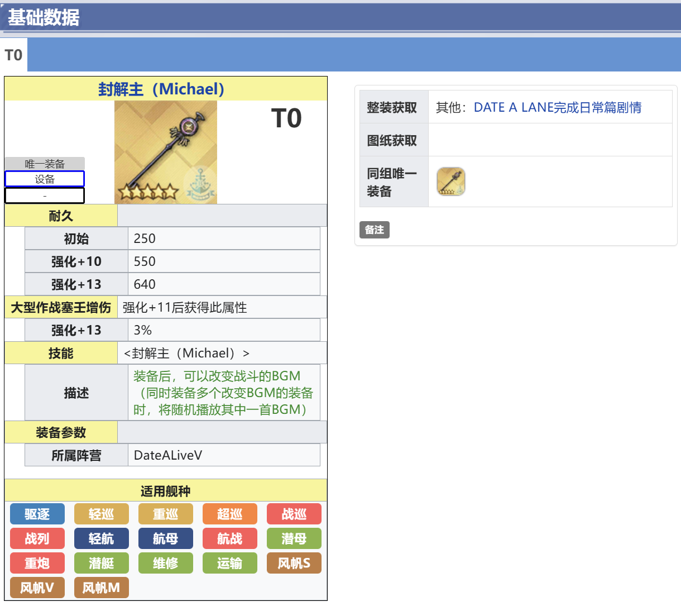Open the same-group unique equipment thumbnail
Image resolution: width=681 pixels, height=611 pixels.
pos(450,182)
